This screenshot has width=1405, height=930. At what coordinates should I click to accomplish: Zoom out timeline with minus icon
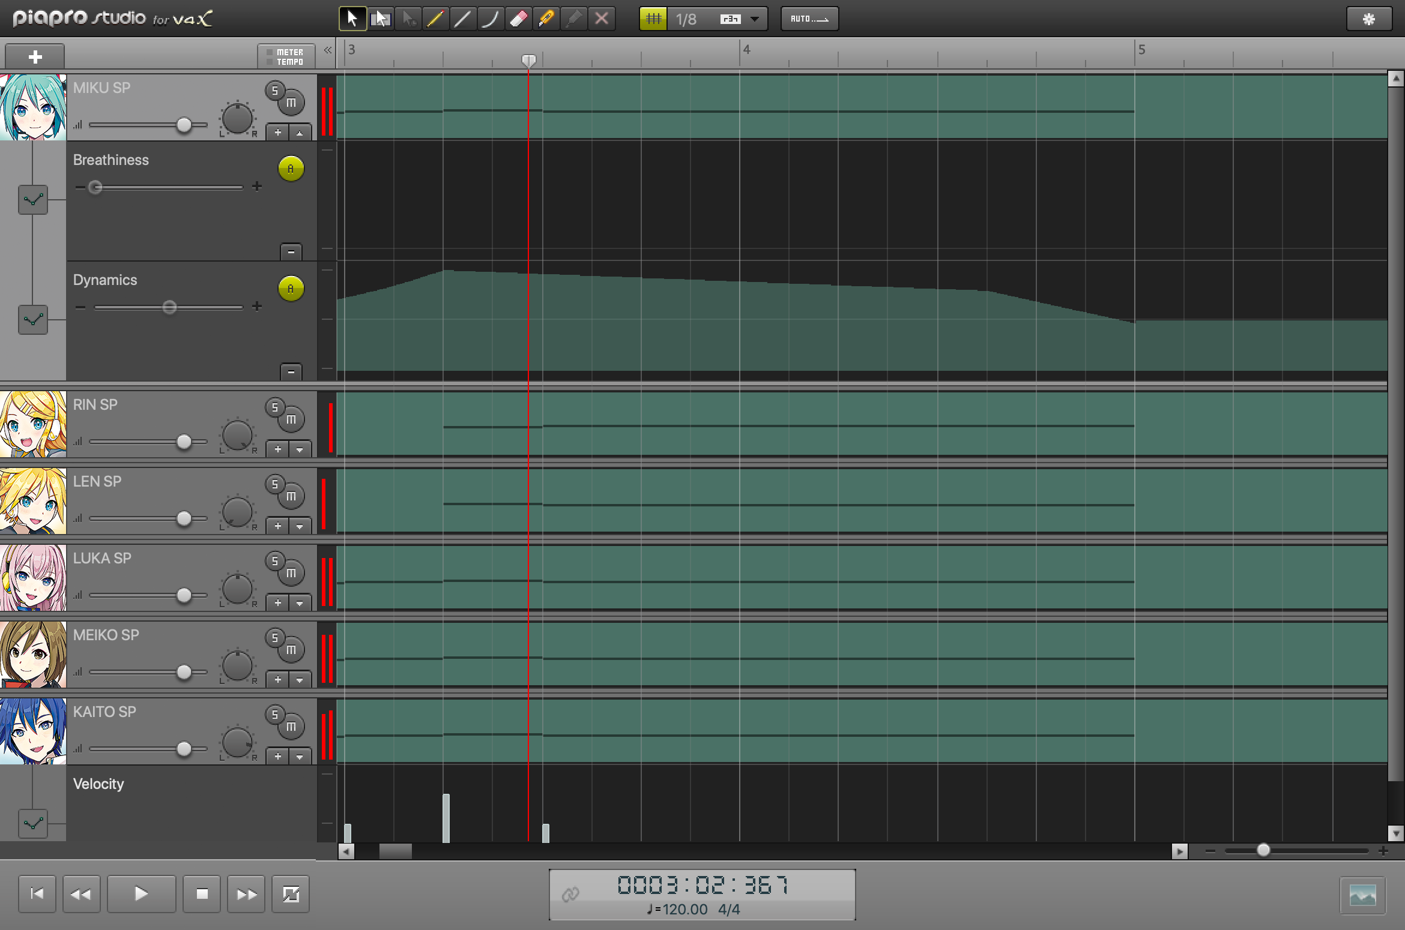pyautogui.click(x=1210, y=851)
